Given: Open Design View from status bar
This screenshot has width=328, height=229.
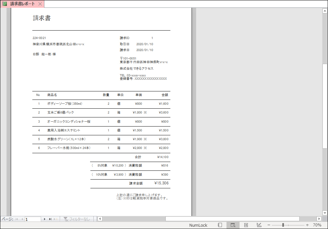Looking at the screenshot, I should coord(259,225).
